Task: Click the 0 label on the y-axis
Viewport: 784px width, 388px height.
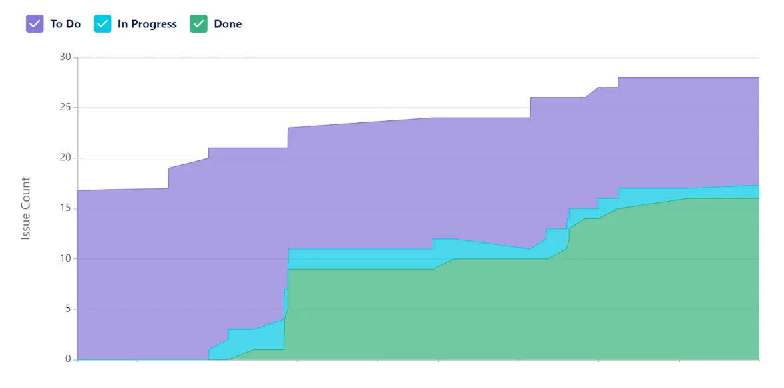Action: pyautogui.click(x=67, y=359)
